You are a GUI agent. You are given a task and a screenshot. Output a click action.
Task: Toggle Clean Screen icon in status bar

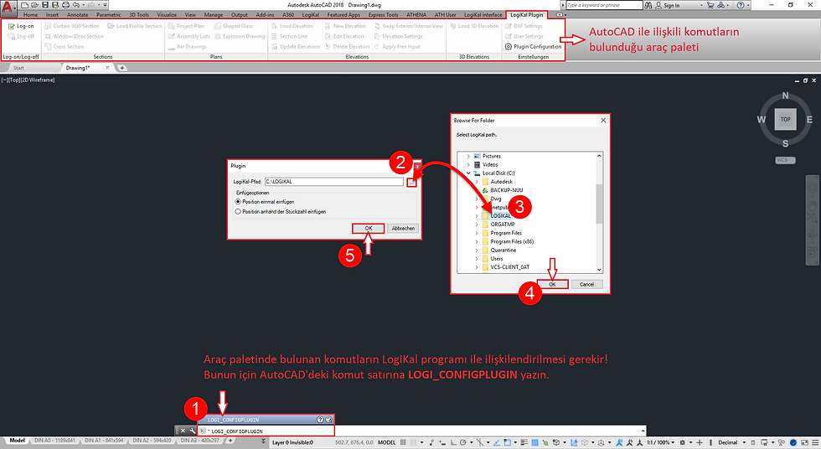(805, 443)
